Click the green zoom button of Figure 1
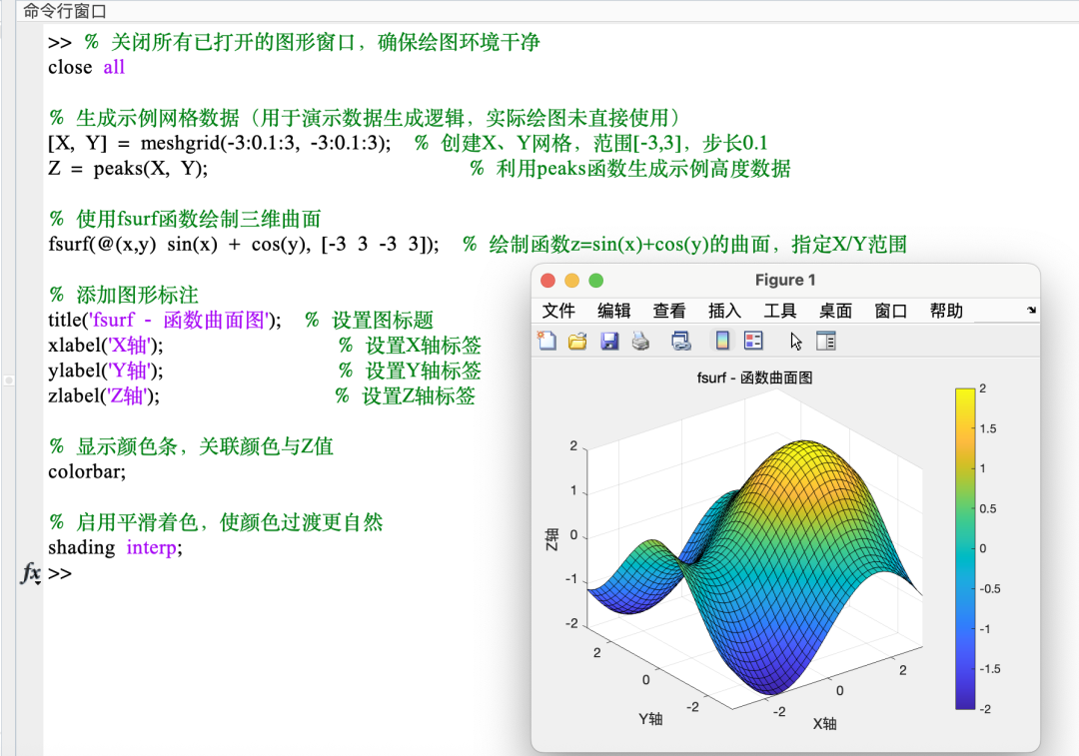Viewport: 1079px width, 756px height. 595,280
